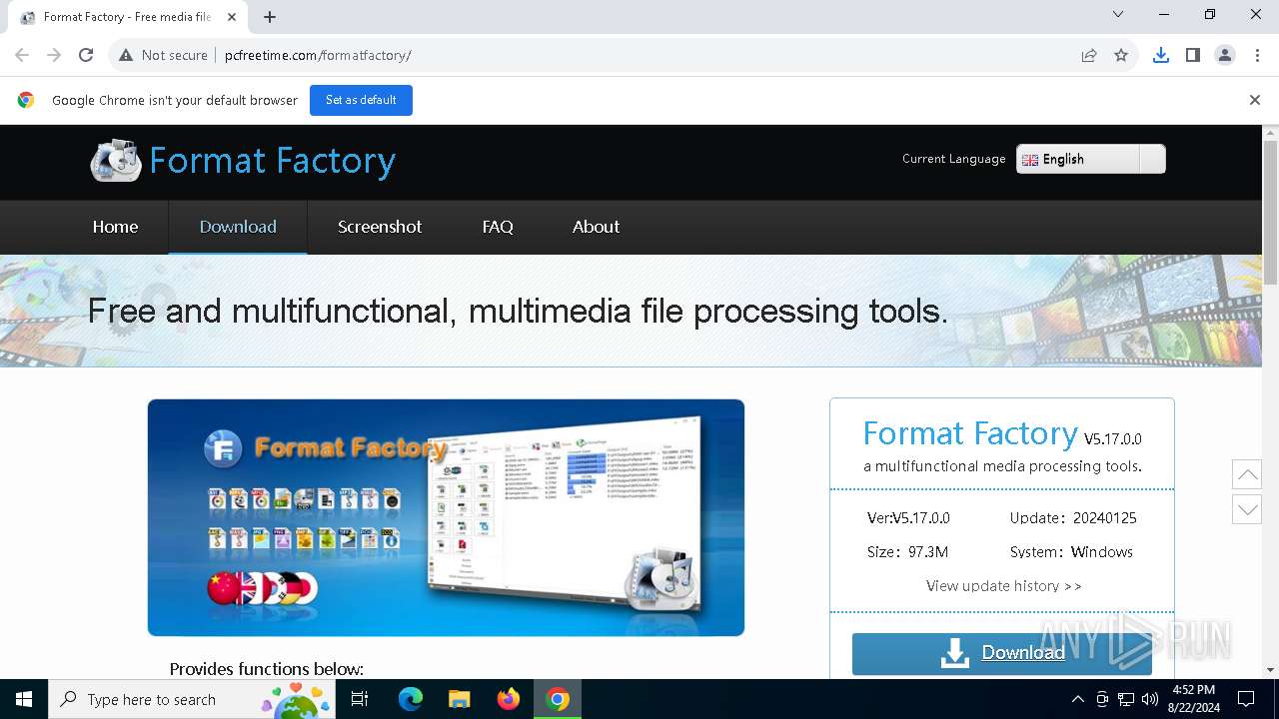Image resolution: width=1279 pixels, height=719 pixels.
Task: Click the volume speaker tray icon
Action: tap(1150, 699)
